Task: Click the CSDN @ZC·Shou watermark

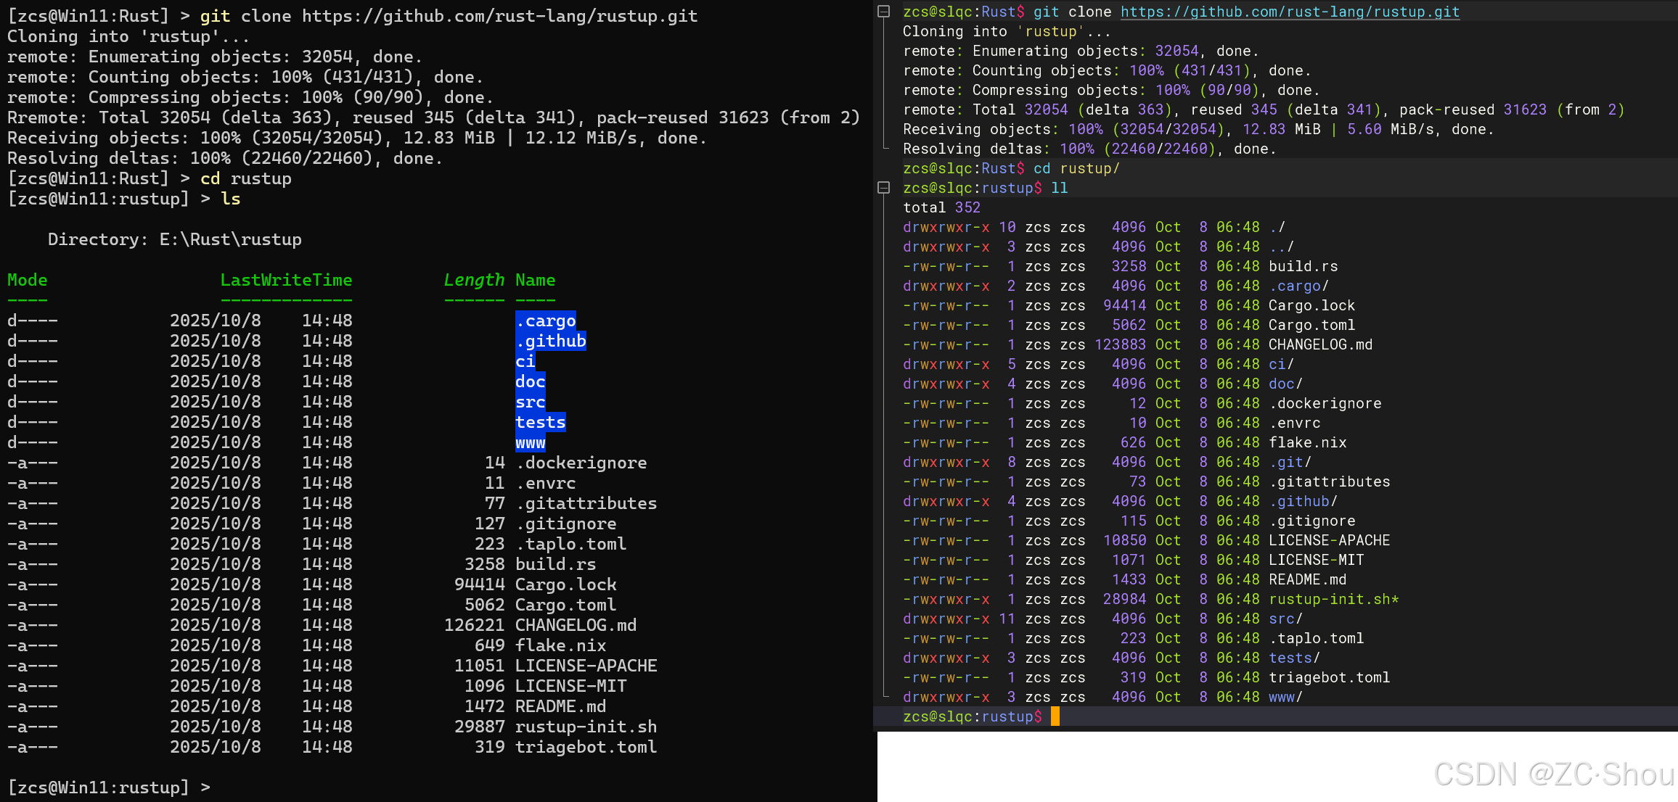Action: click(1553, 774)
